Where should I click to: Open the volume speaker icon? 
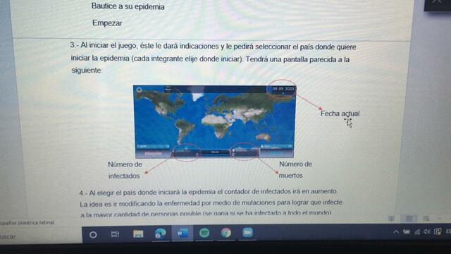point(427,232)
